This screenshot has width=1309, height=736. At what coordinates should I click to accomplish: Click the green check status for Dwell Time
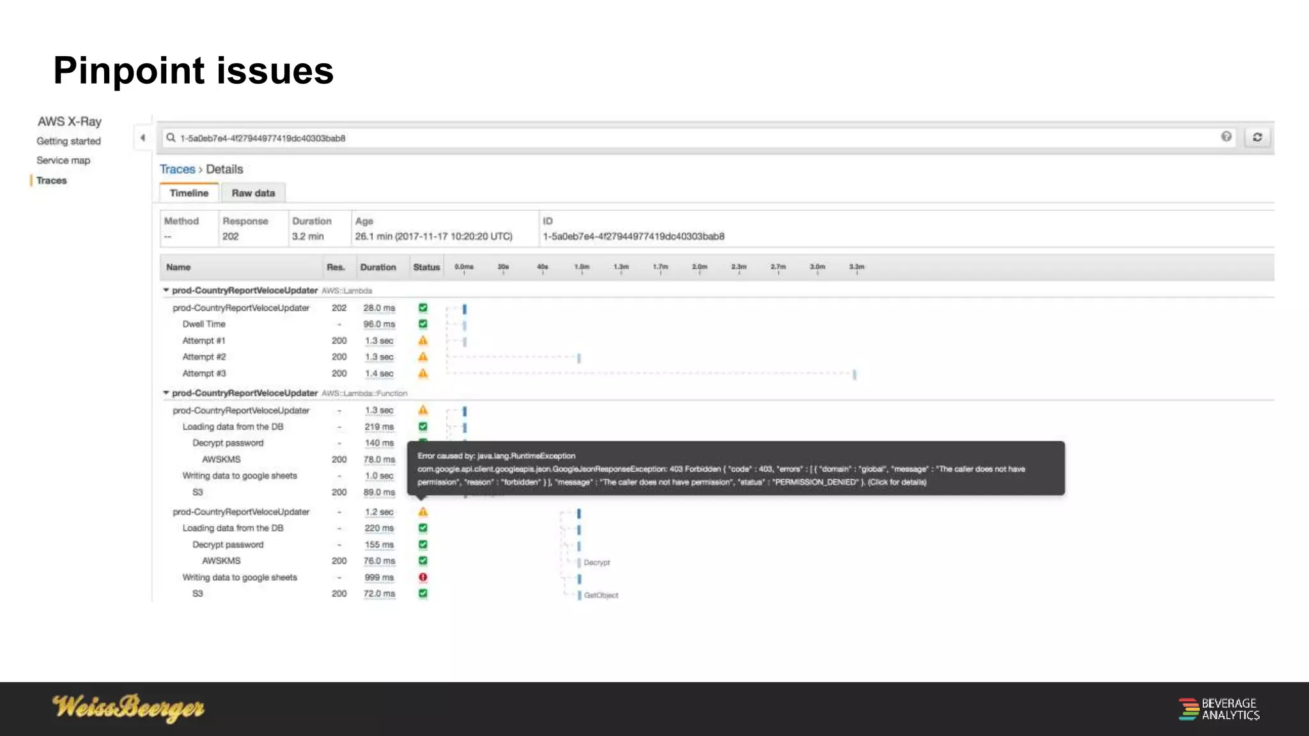422,324
